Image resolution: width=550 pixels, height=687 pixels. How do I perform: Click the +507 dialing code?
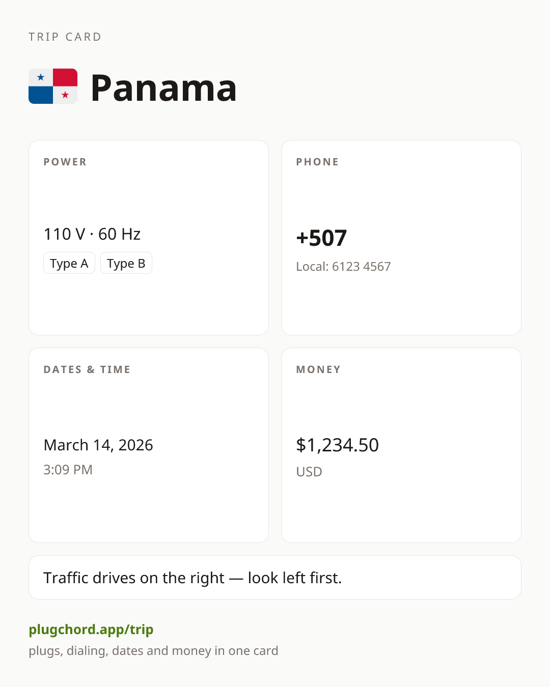(321, 238)
